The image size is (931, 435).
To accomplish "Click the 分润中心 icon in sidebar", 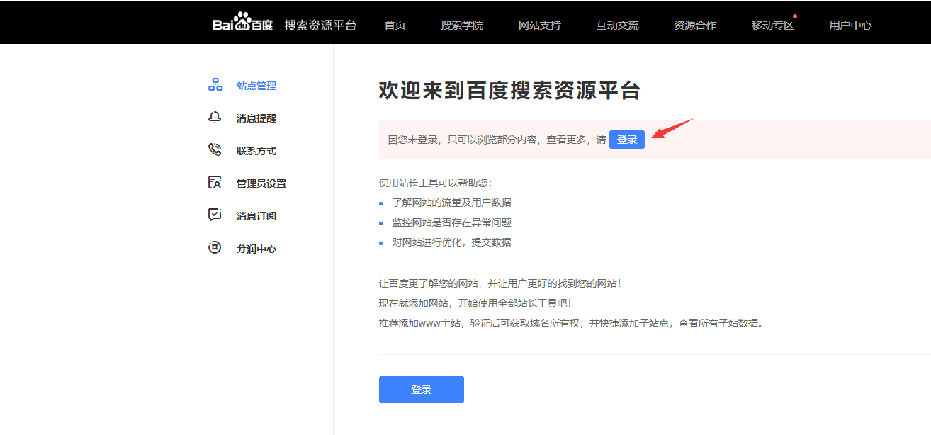I will coord(215,248).
